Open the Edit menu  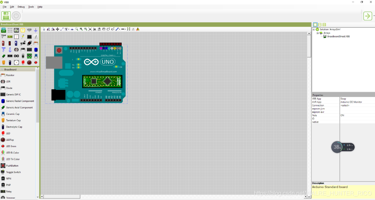12,7
